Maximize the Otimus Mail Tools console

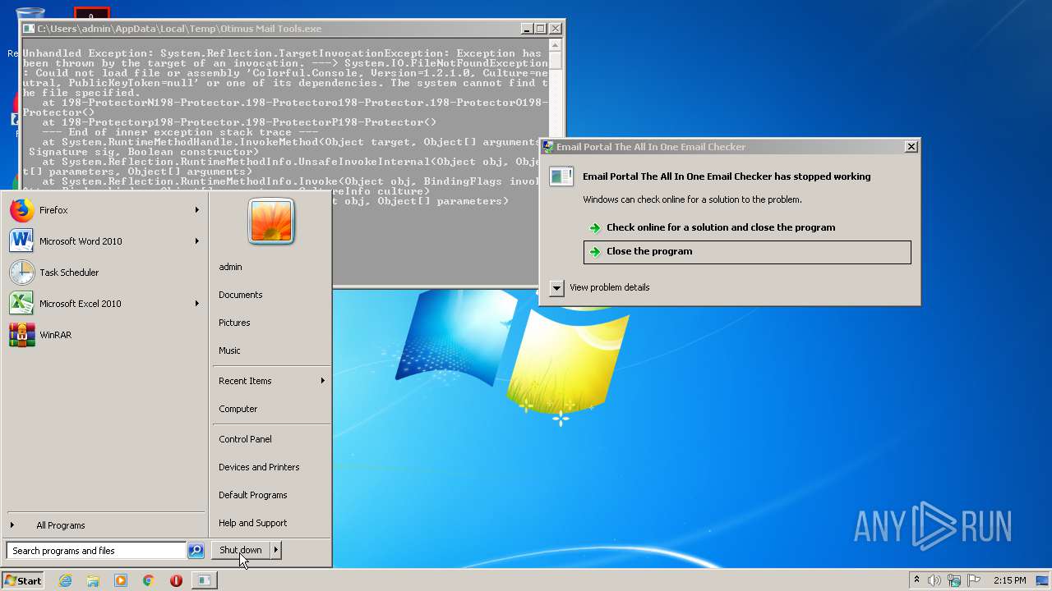pos(541,29)
